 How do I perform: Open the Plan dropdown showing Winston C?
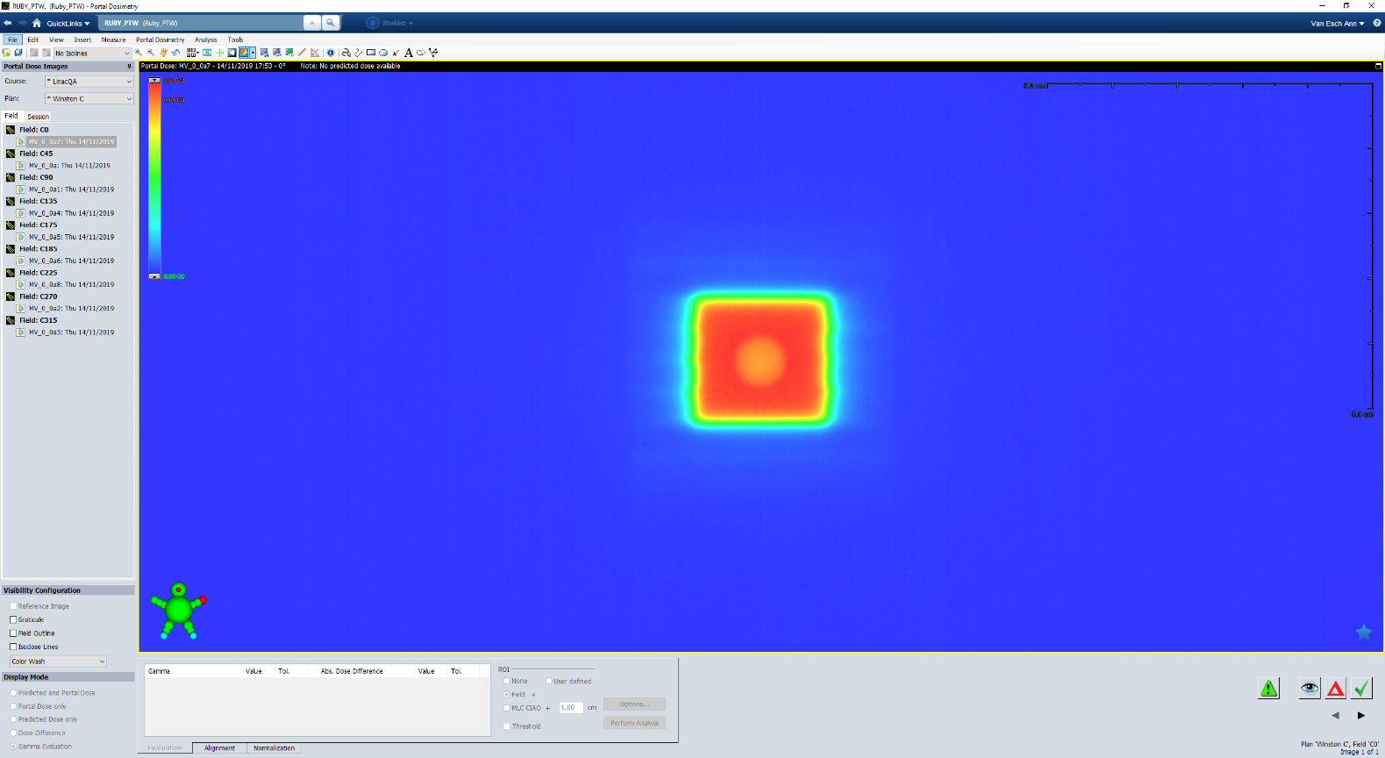[x=89, y=98]
